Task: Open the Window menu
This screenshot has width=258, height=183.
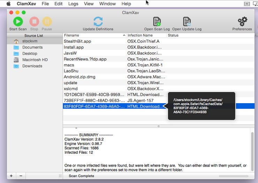Action: [107, 3]
